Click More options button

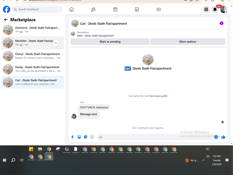188,42
